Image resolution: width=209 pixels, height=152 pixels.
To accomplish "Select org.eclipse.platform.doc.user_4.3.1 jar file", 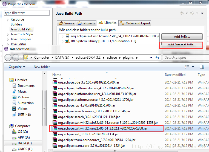I will click(x=97, y=94).
